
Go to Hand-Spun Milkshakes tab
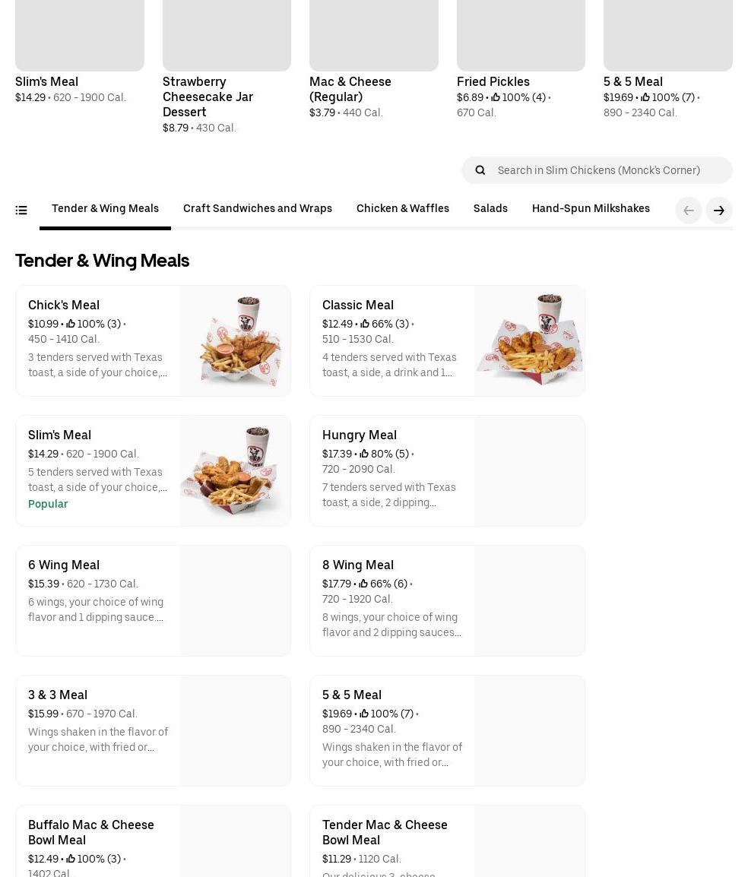(590, 209)
